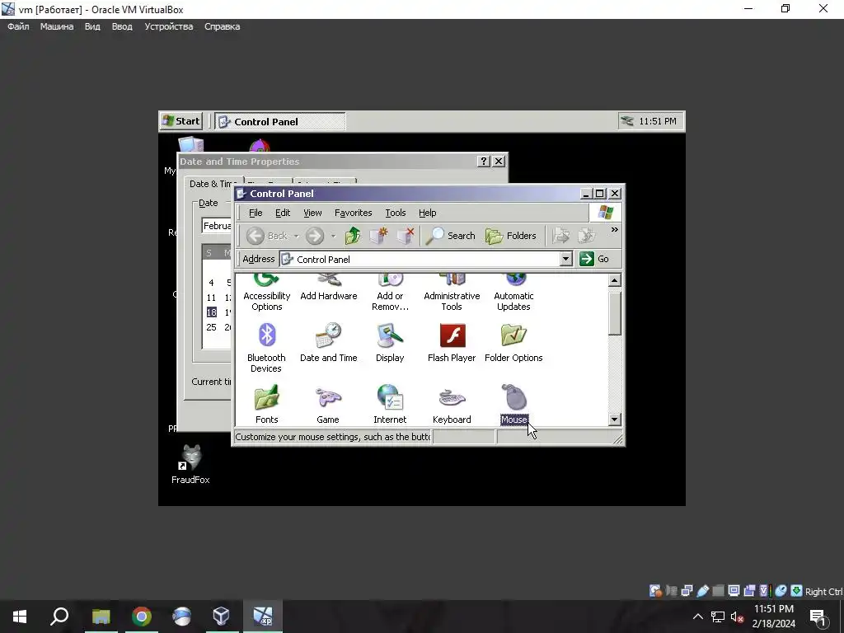844x633 pixels.
Task: Open the Help menu in Control Panel
Action: 428,213
